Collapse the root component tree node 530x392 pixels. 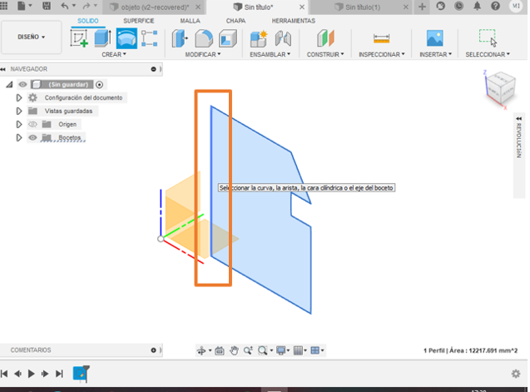pyautogui.click(x=9, y=85)
